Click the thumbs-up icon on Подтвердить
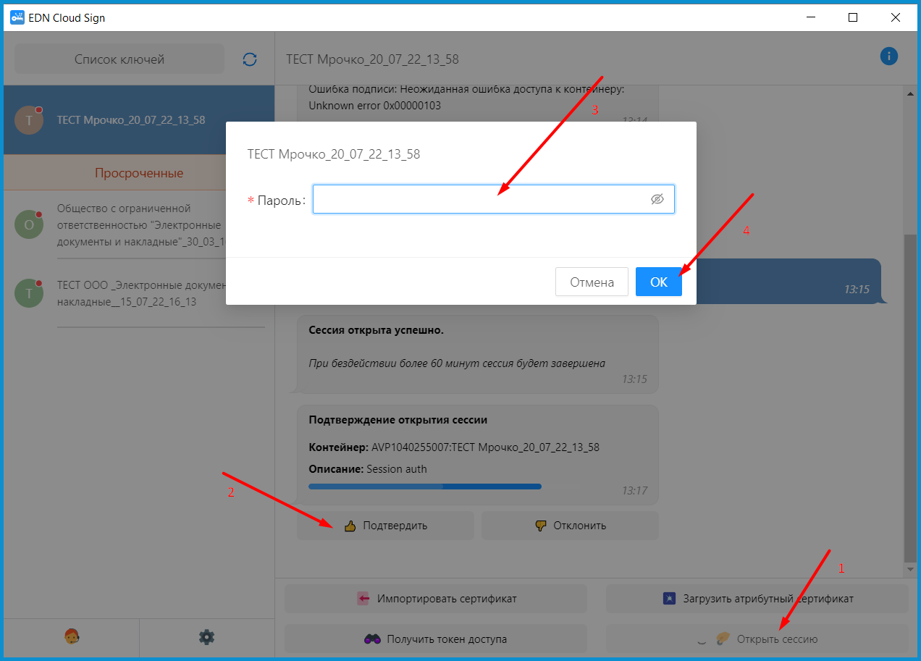The width and height of the screenshot is (921, 661). point(350,526)
